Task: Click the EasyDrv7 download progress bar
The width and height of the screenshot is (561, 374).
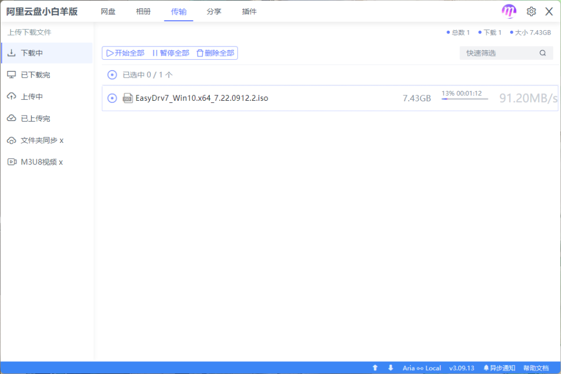Action: (x=465, y=99)
